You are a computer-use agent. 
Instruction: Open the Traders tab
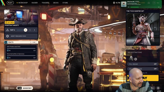click(x=45, y=3)
